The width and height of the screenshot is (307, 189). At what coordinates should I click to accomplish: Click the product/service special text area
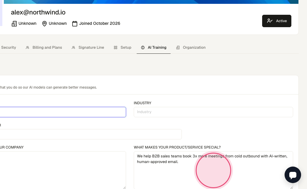click(x=213, y=170)
